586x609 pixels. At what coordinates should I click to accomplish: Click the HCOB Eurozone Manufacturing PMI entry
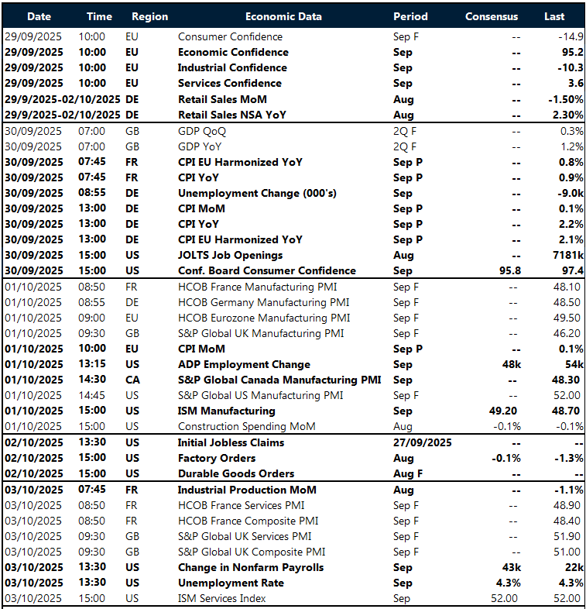(x=263, y=318)
